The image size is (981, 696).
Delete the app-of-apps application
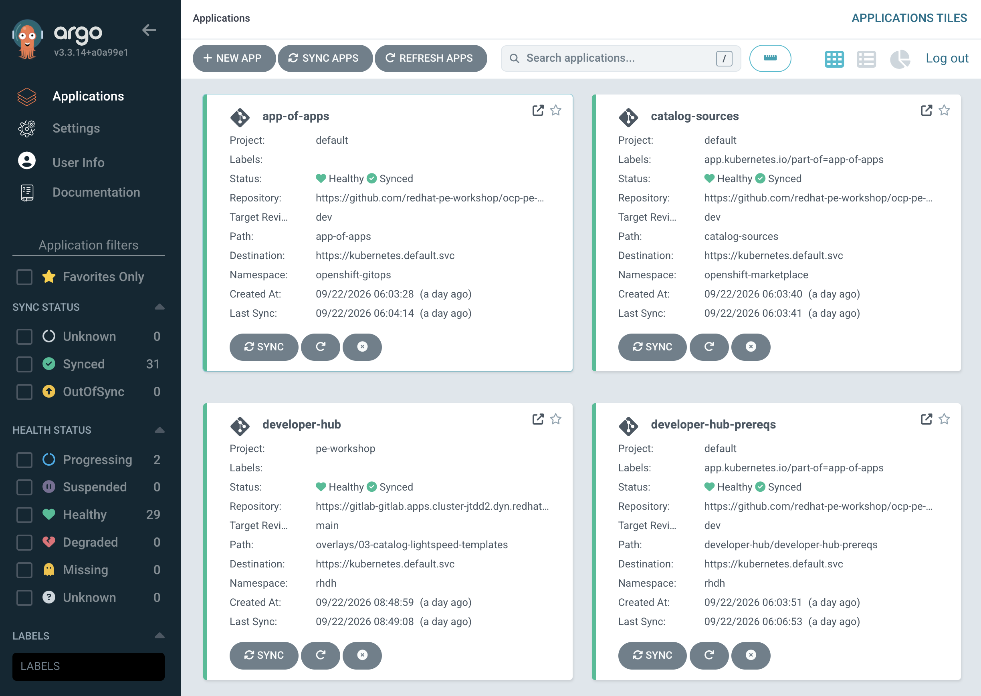click(362, 347)
